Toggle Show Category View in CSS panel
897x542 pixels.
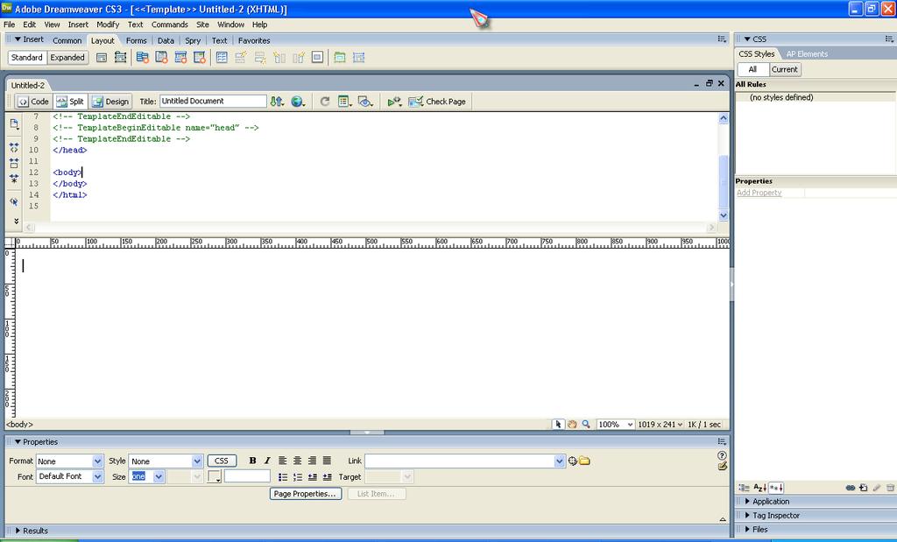(744, 488)
